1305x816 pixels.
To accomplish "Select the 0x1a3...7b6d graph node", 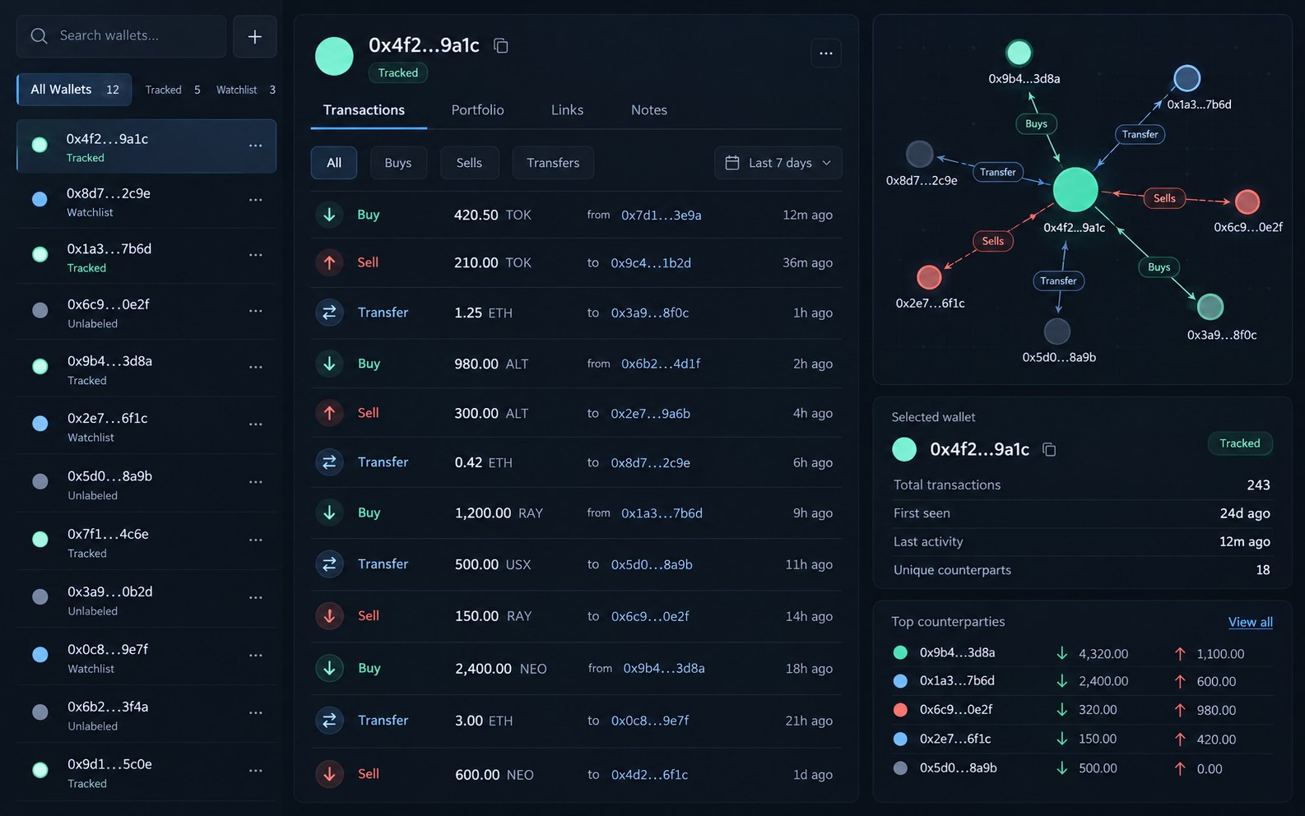I will (x=1187, y=78).
